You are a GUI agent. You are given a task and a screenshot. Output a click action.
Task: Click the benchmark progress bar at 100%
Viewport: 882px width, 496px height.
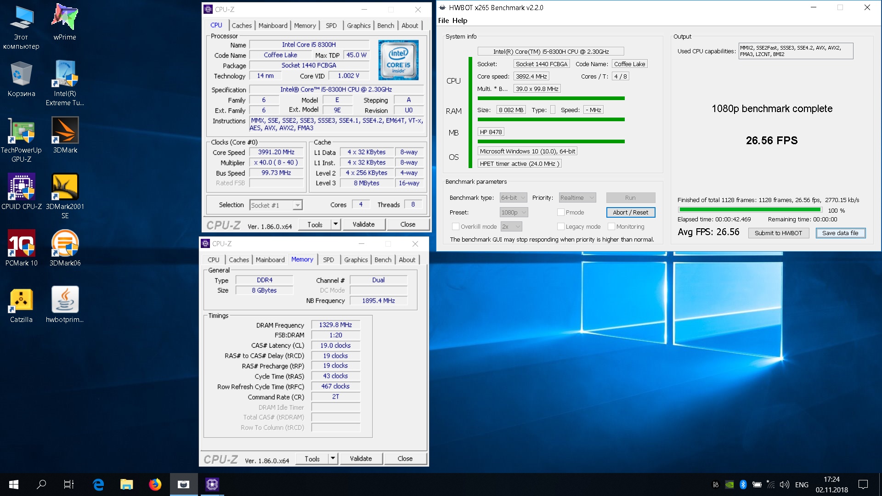point(750,210)
